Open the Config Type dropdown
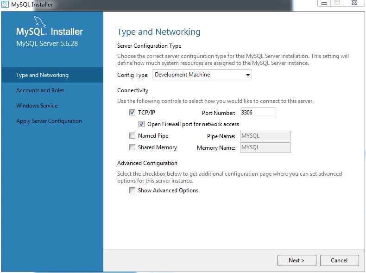The width and height of the screenshot is (366, 273). (202, 75)
